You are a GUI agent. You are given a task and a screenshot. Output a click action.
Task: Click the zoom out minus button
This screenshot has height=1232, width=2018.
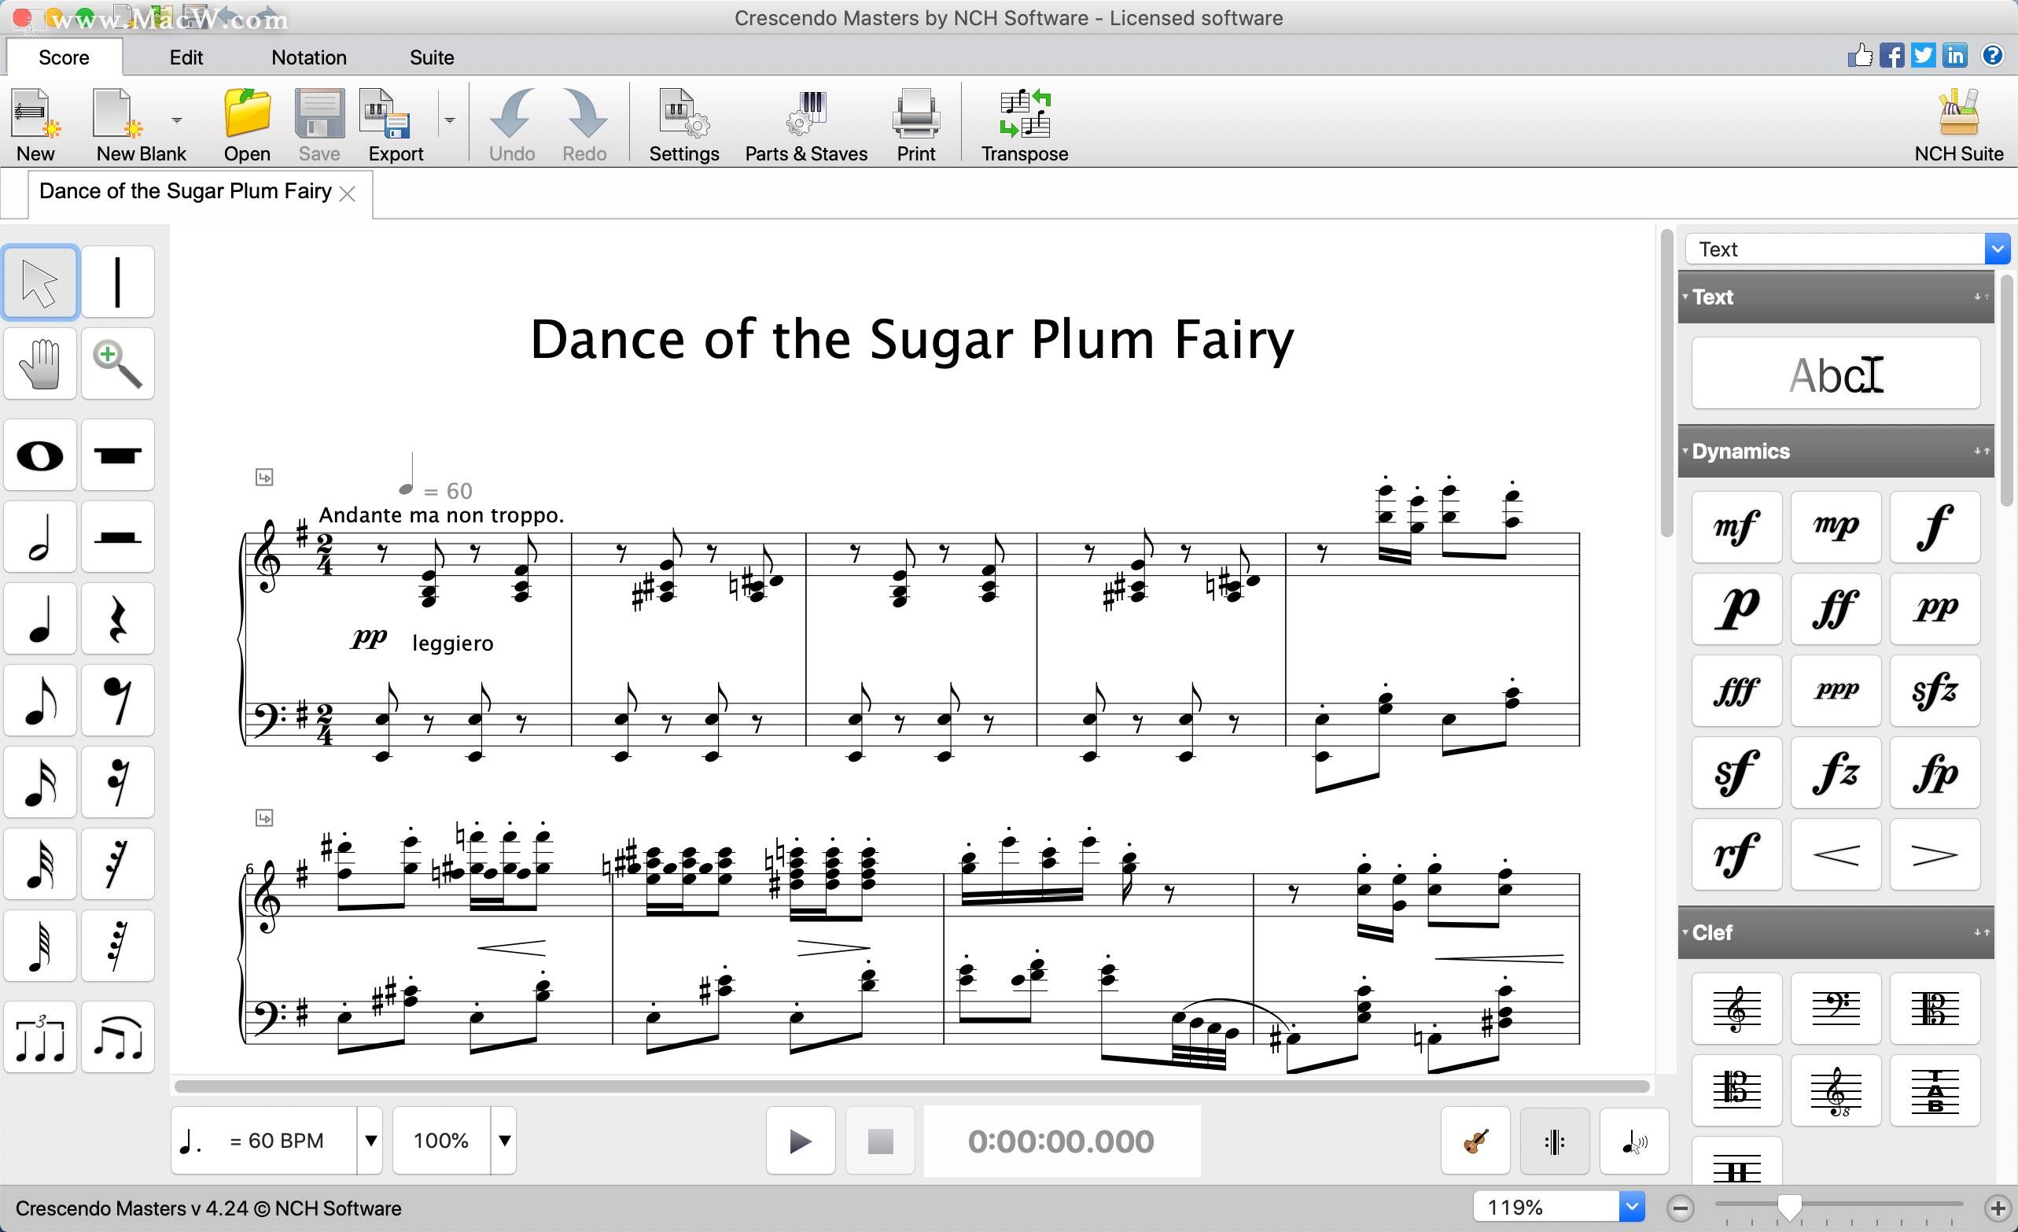pyautogui.click(x=1681, y=1208)
